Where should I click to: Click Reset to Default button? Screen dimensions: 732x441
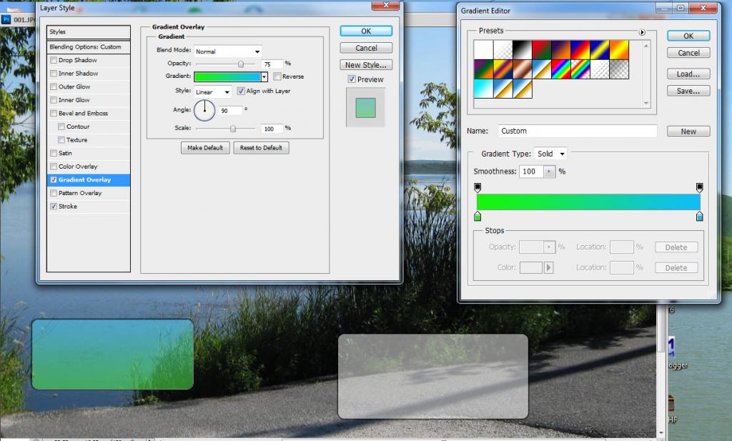[x=261, y=148]
